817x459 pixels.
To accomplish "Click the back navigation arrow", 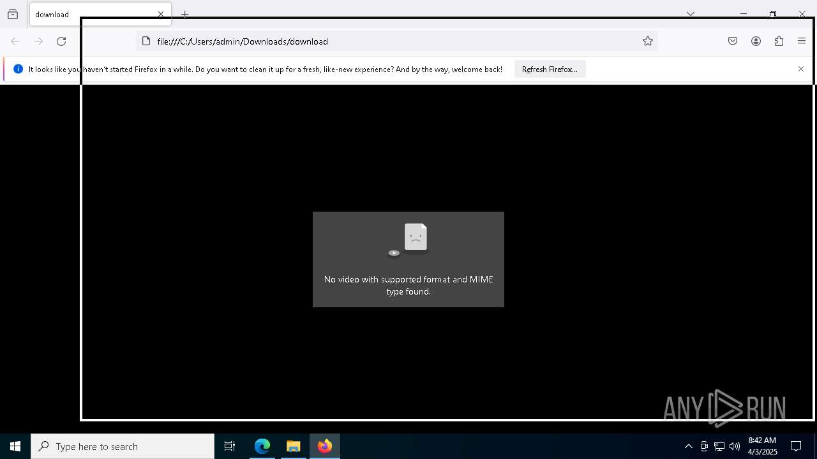I will point(15,41).
